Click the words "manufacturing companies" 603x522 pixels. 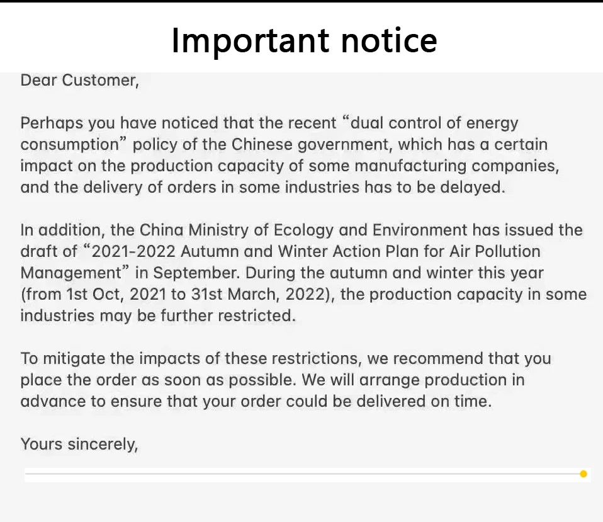coord(455,166)
